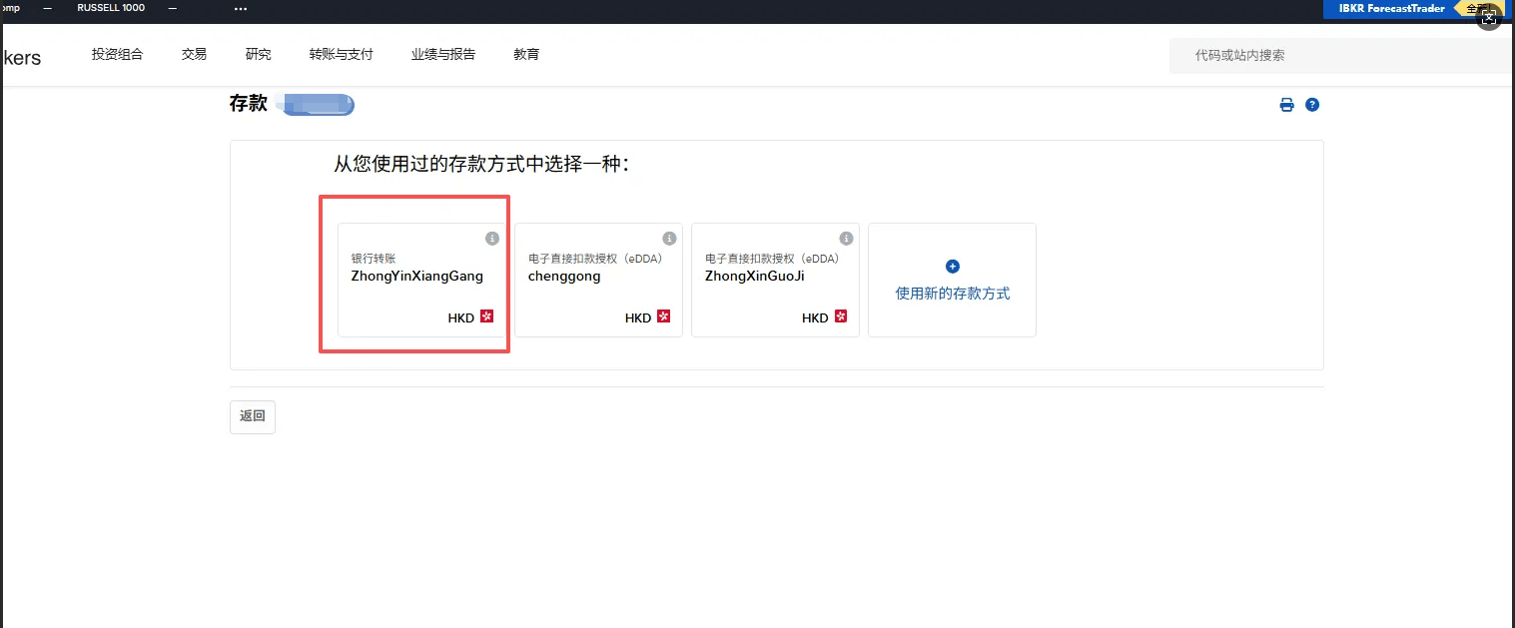Click the fullscreen icon at top-right corner
Screen dimensions: 1515x628
(x=1489, y=18)
